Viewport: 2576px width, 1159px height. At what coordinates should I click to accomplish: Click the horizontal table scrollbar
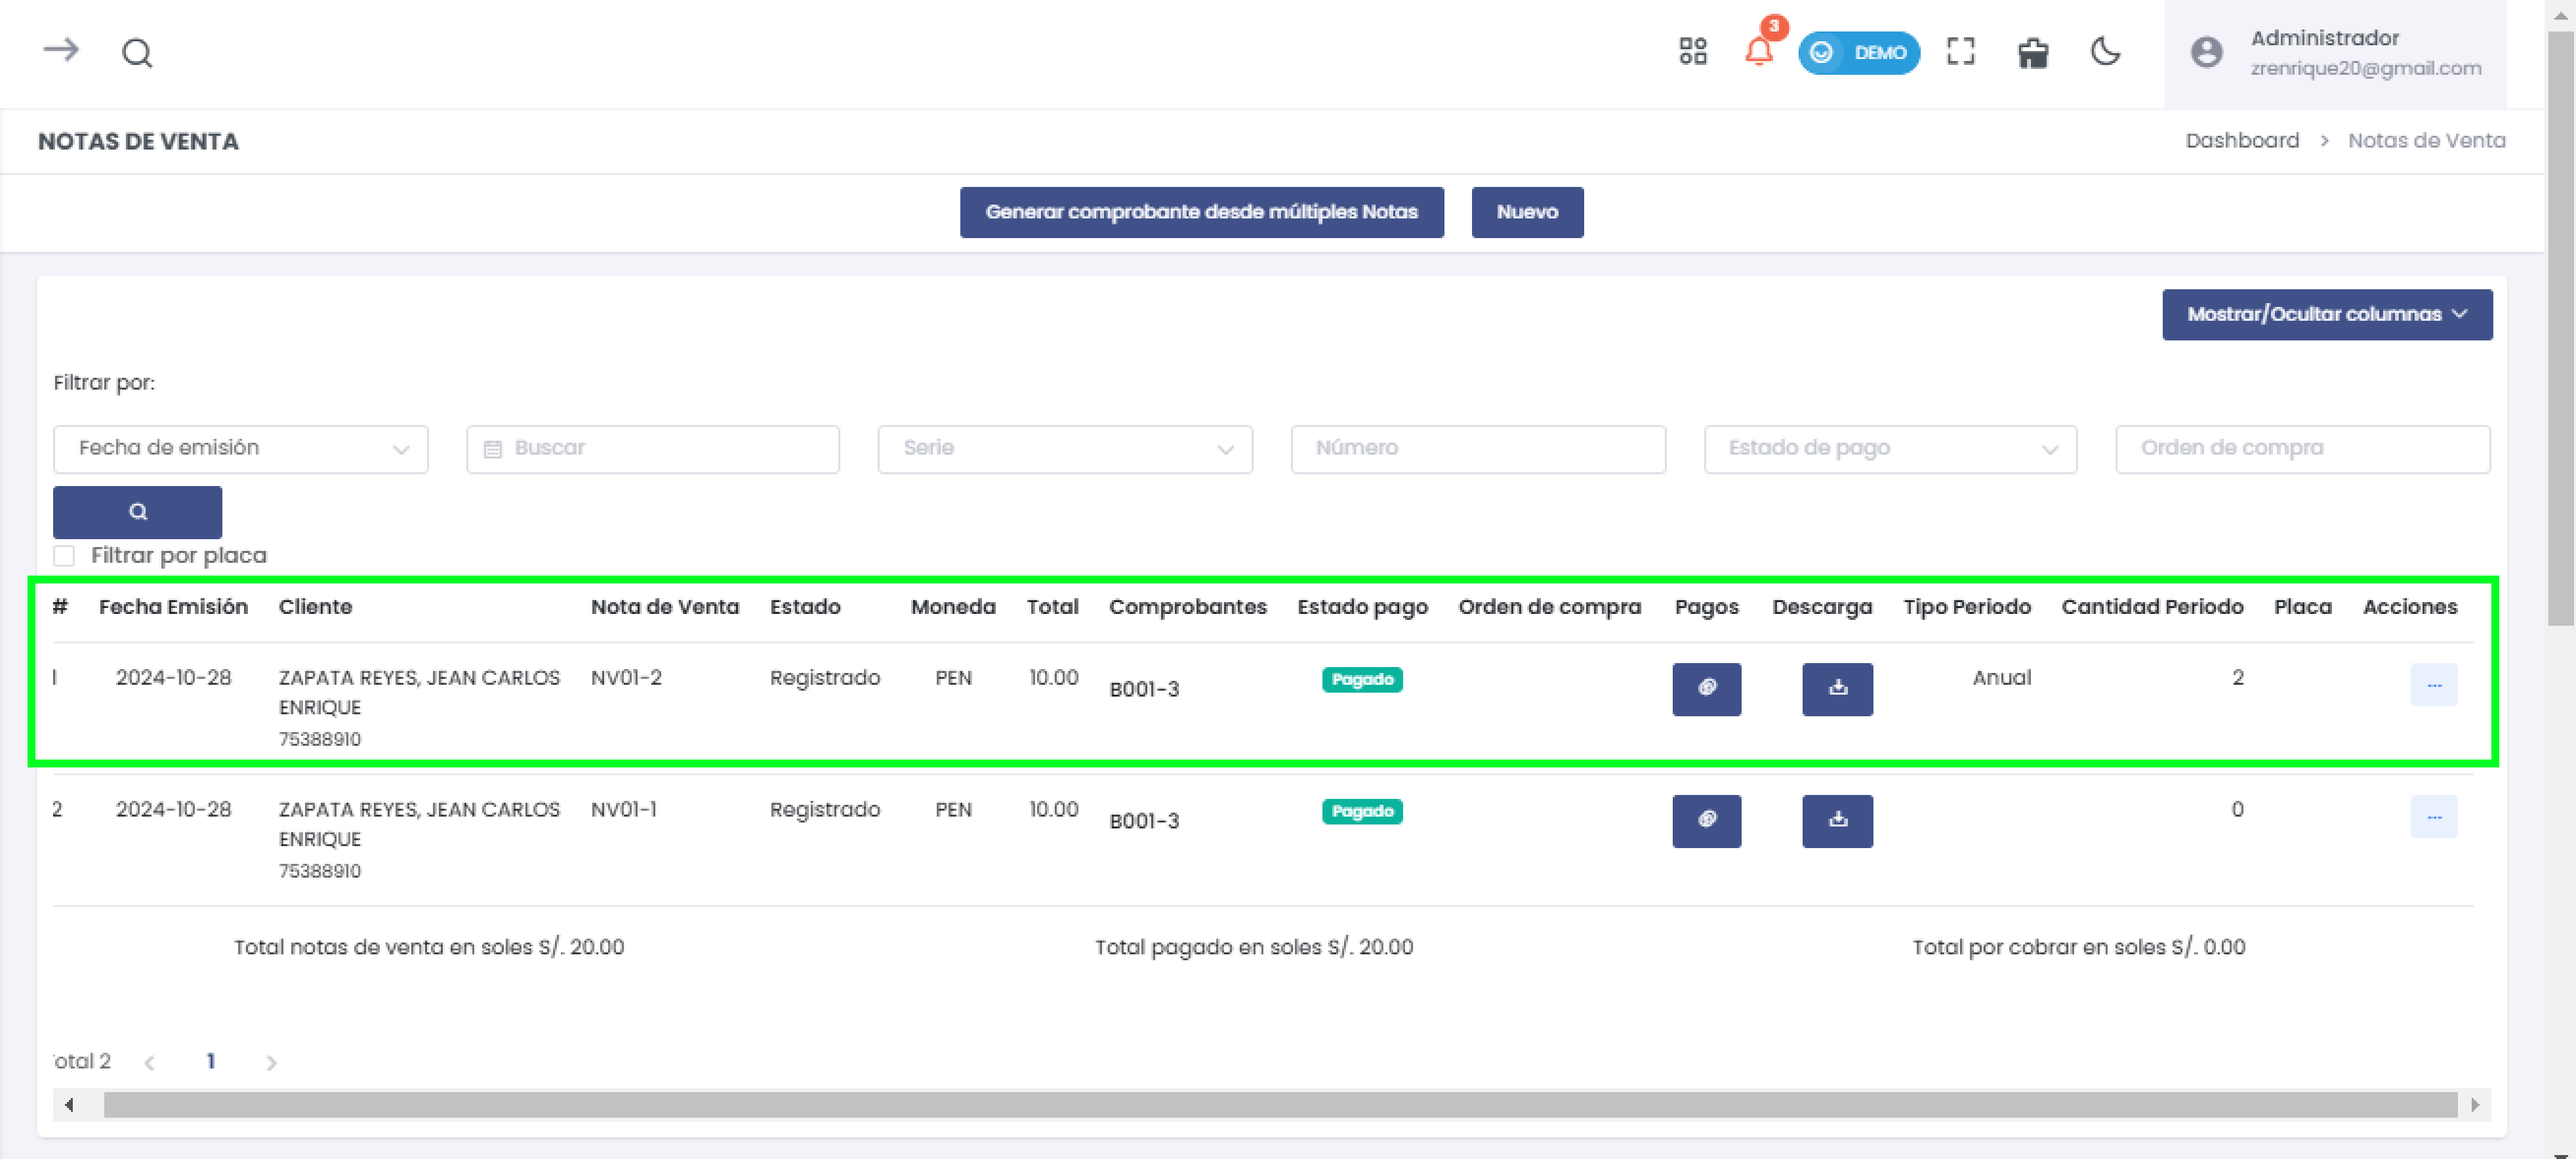pyautogui.click(x=1279, y=1104)
